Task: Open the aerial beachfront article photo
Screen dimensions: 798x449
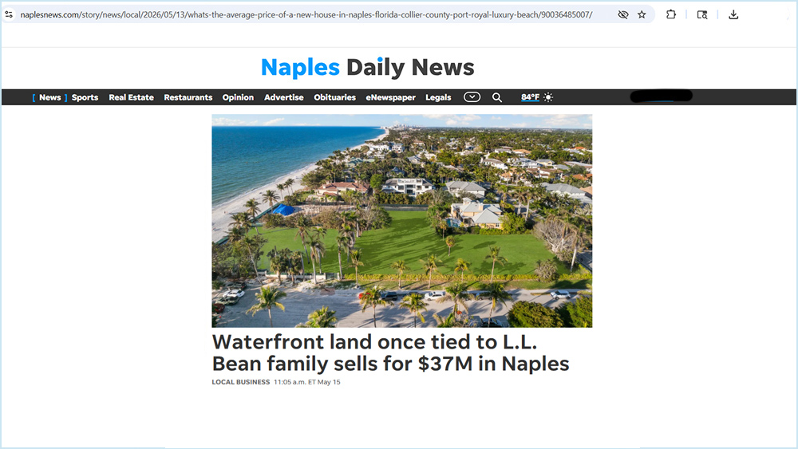Action: [x=402, y=221]
